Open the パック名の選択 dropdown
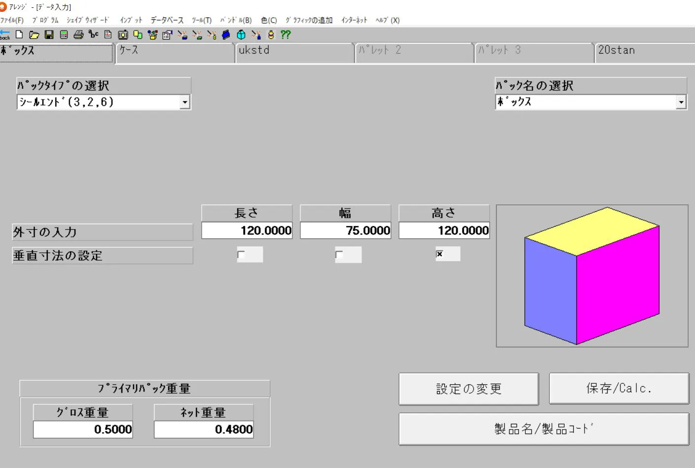 click(681, 102)
